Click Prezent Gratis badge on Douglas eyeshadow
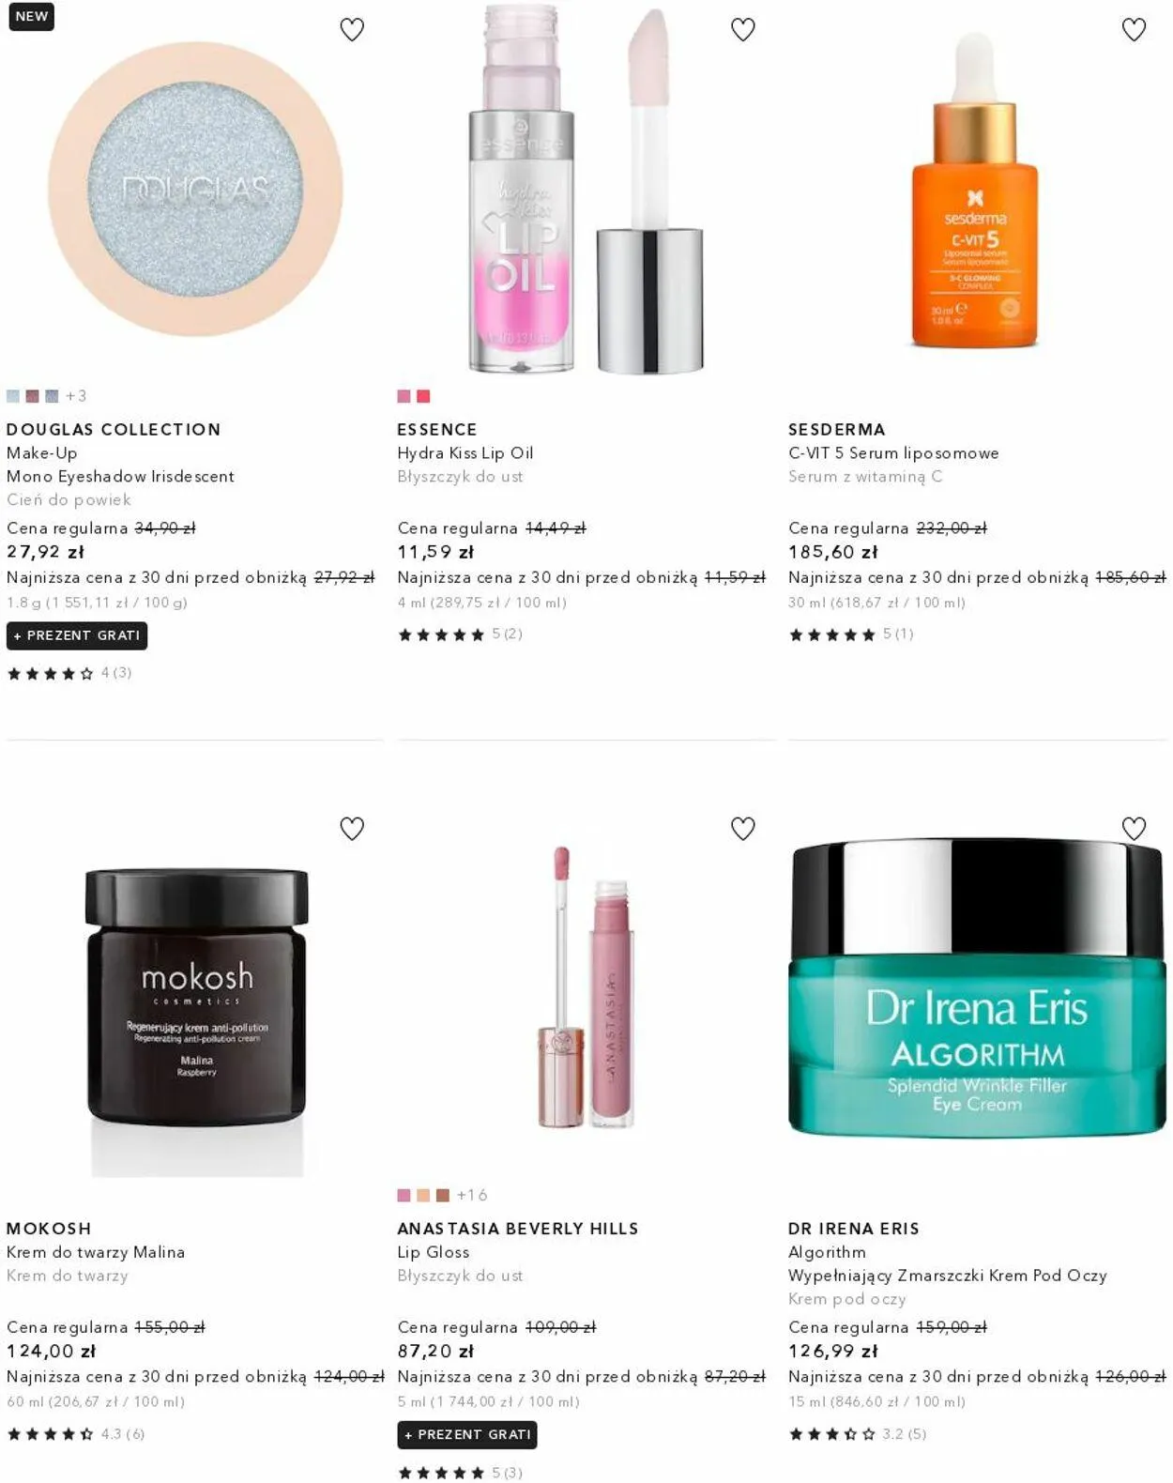The height and width of the screenshot is (1483, 1173). [77, 635]
